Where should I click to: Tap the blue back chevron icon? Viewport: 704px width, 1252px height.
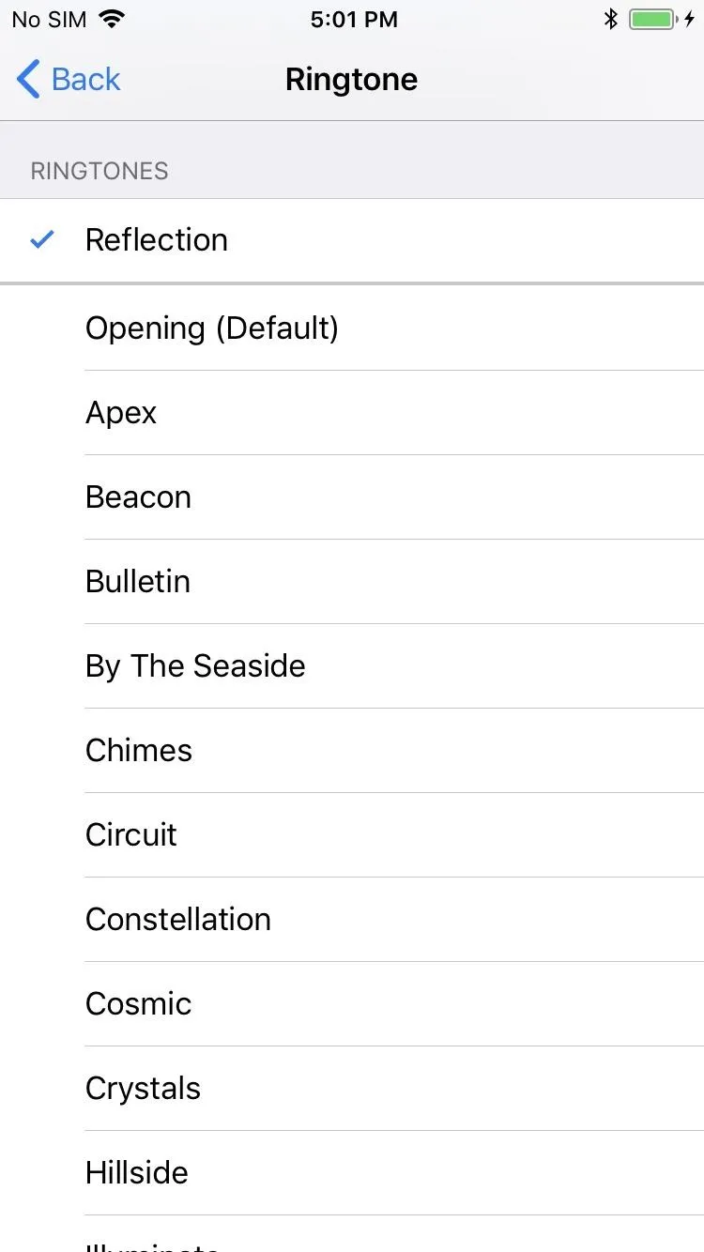click(x=28, y=79)
